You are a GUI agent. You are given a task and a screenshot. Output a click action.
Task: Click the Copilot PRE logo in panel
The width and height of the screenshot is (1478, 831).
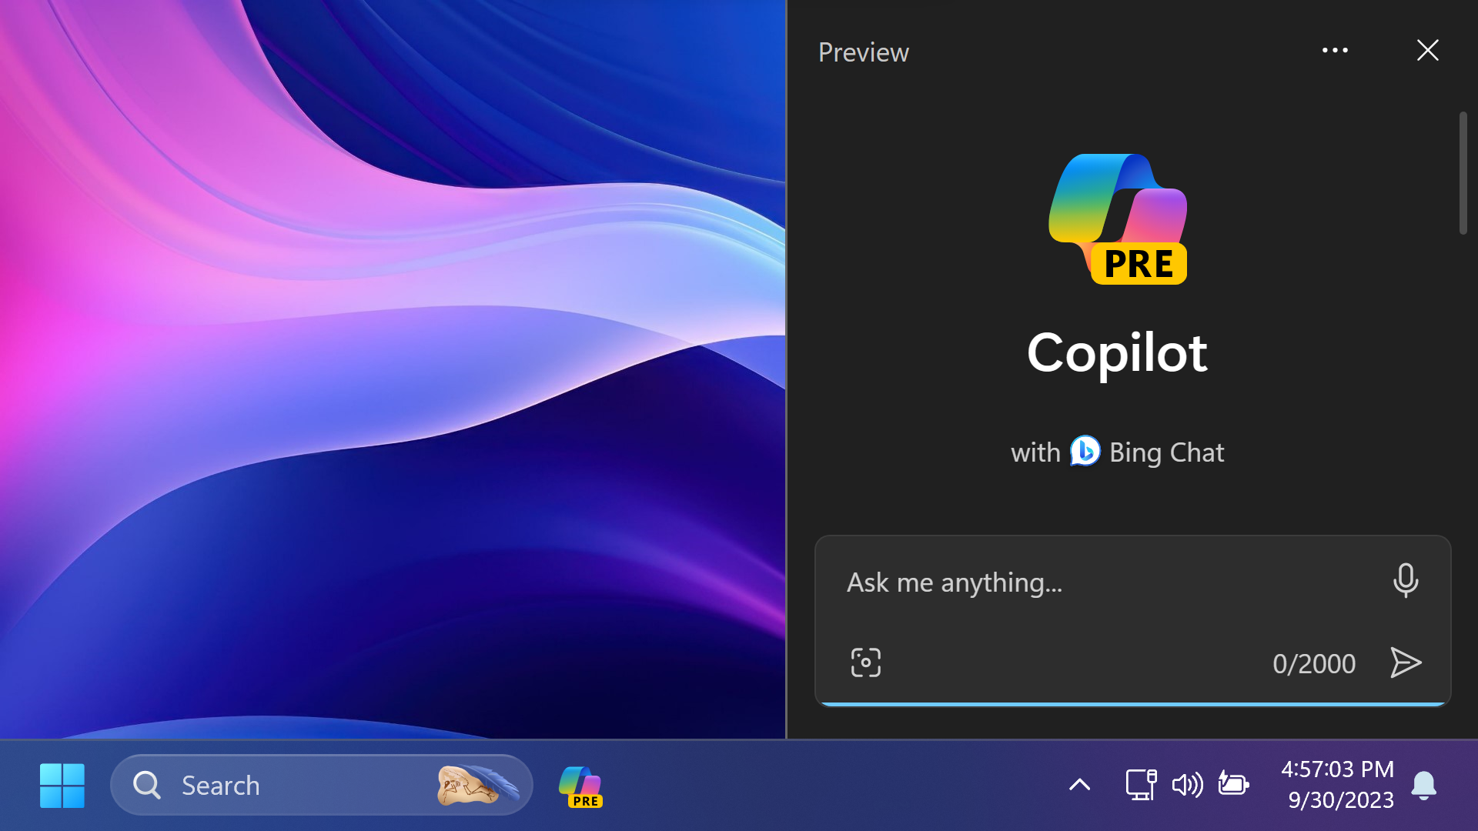[1118, 219]
